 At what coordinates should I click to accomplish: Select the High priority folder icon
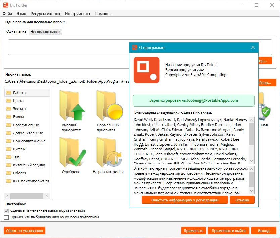[72, 105]
